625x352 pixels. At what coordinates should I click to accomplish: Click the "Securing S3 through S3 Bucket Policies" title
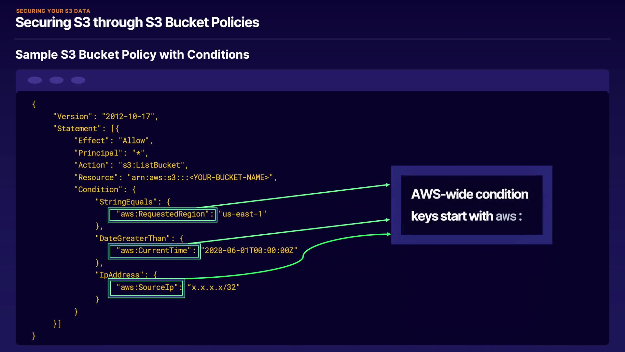137,22
